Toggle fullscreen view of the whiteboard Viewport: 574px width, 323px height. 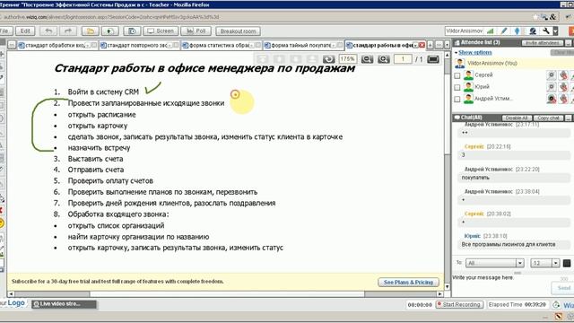pos(433,59)
